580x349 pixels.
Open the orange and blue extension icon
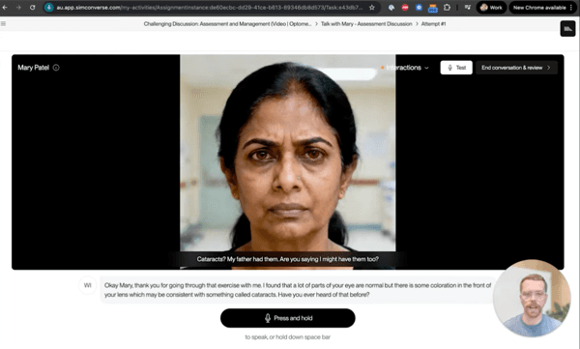click(433, 8)
